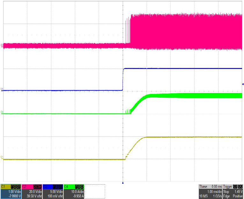Image resolution: width=244 pixels, height=199 pixels.
Task: Click the C1 ground marker on left edge
Action: coord(3,157)
